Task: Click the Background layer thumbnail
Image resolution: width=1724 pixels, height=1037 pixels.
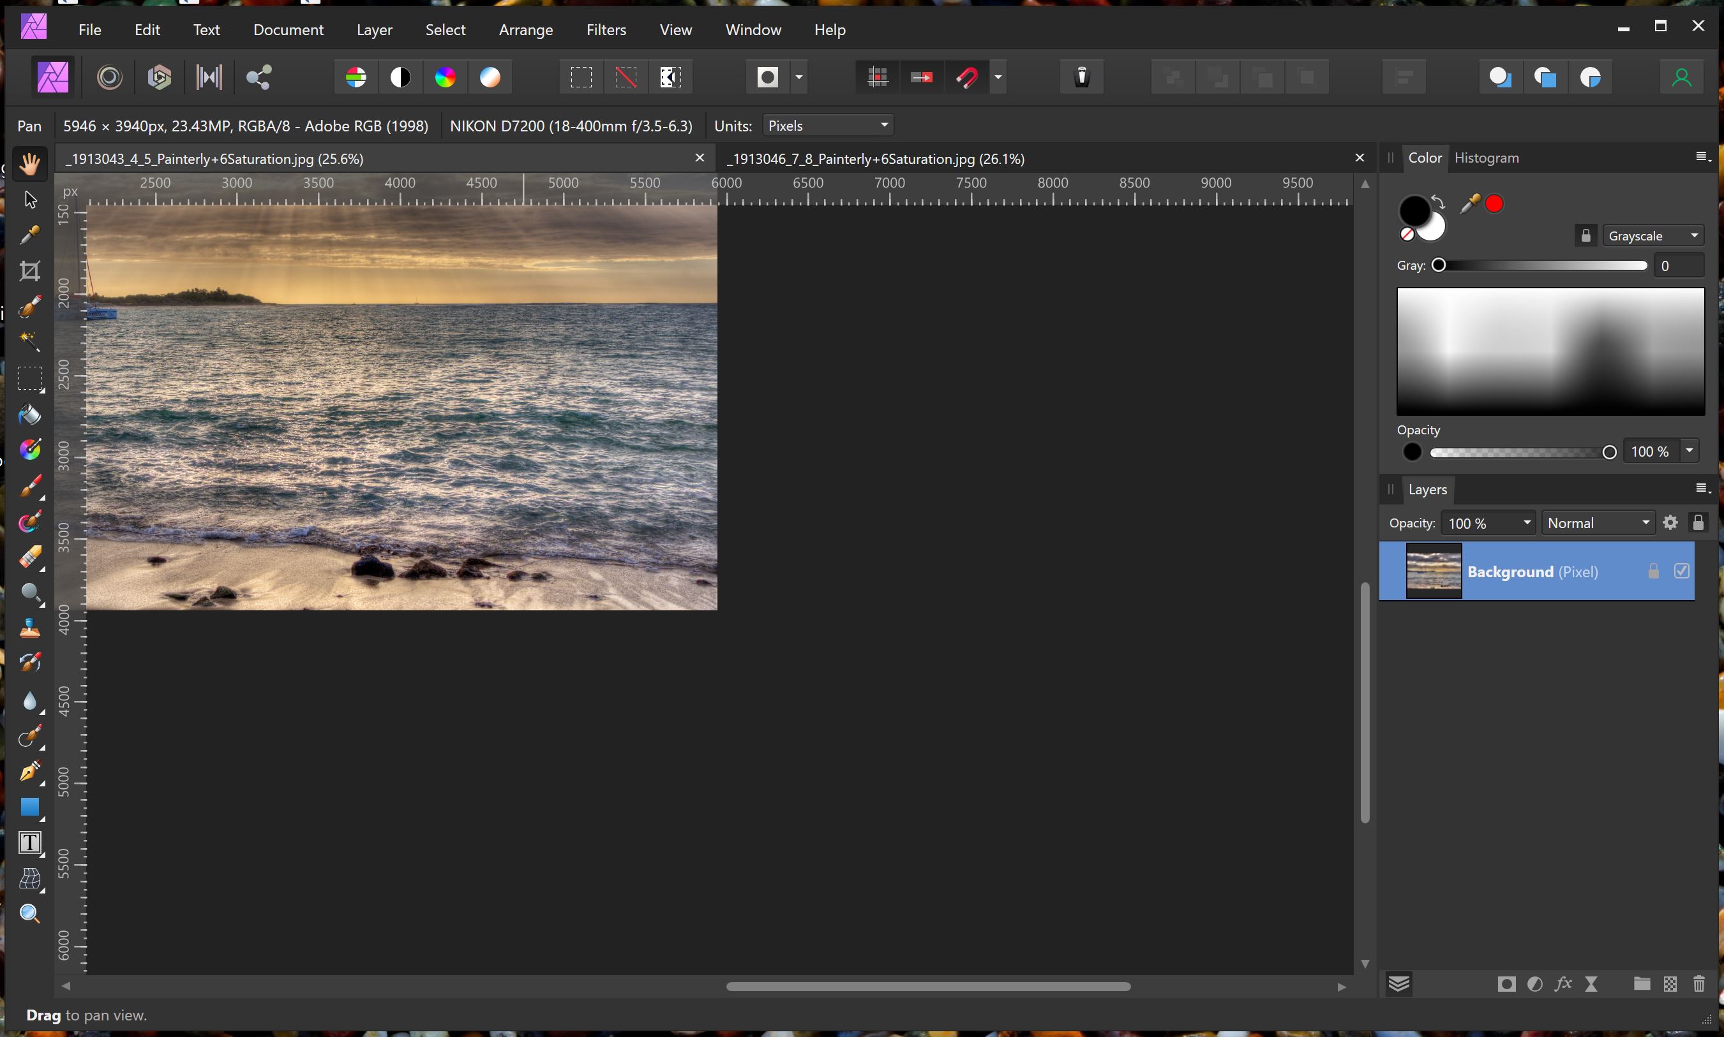Action: point(1433,571)
